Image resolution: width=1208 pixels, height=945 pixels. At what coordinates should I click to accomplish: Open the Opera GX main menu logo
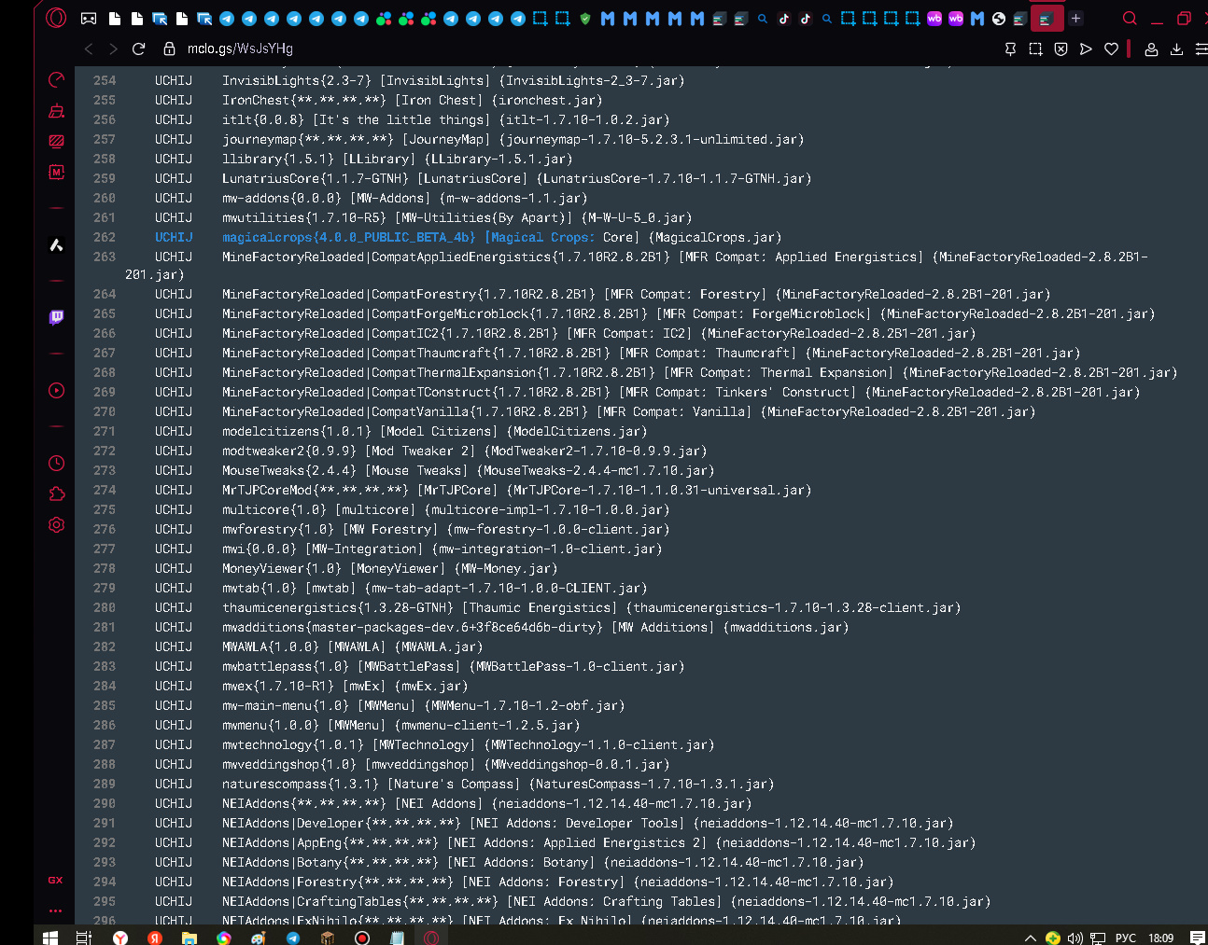(56, 18)
